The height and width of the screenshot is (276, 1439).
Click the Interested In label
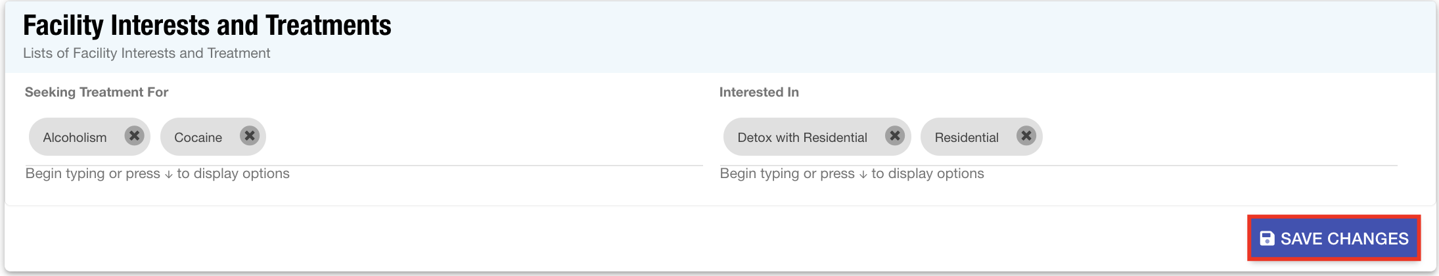pyautogui.click(x=759, y=92)
